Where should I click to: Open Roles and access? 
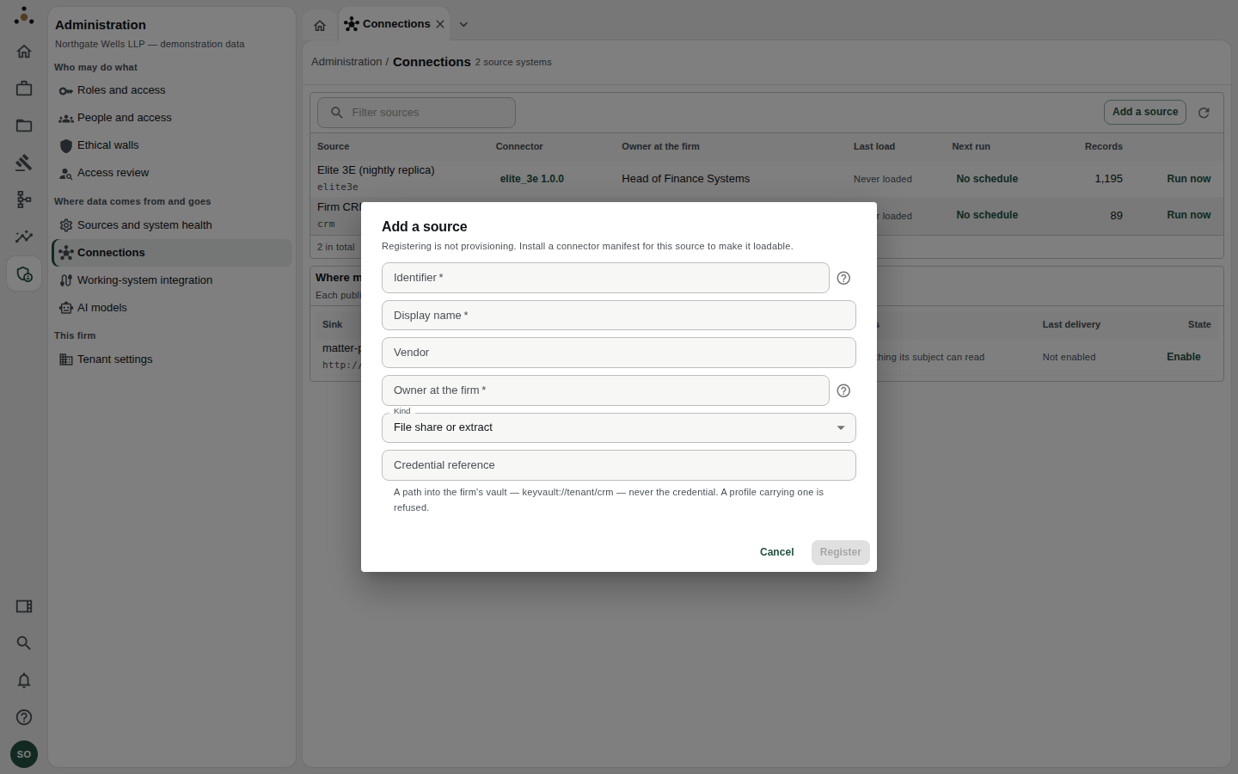[172, 90]
